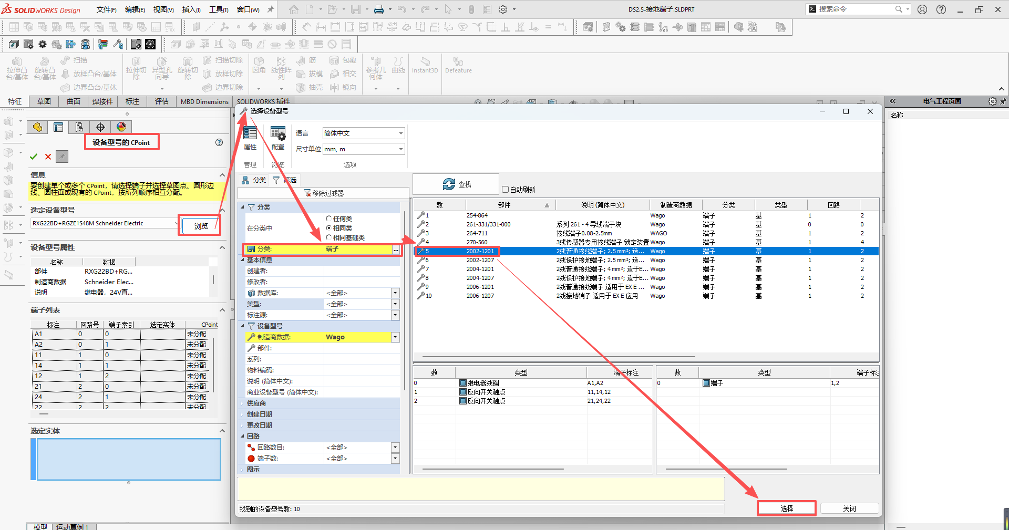The image size is (1009, 530).
Task: Open the 配置 configuration icon
Action: (x=277, y=138)
